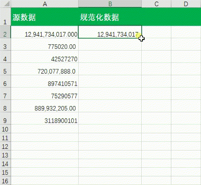Select cell containing 897410571
201x185 pixels.
[45, 81]
